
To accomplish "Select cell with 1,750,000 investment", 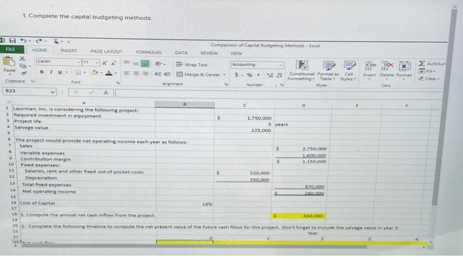I will pos(245,118).
